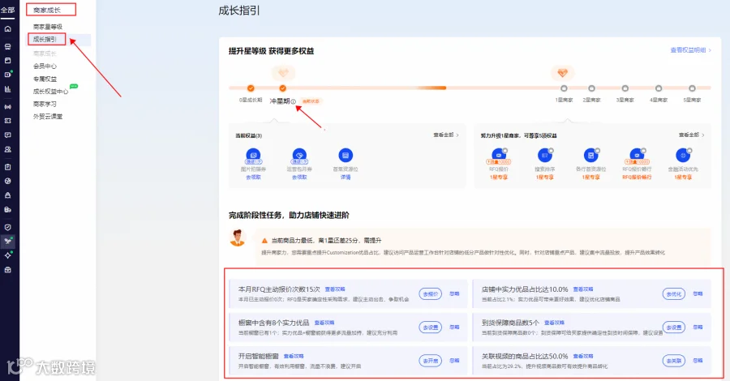Image resolution: width=730 pixels, height=381 pixels.
Task: Click the 1星商家 milestone marker
Action: (564, 88)
